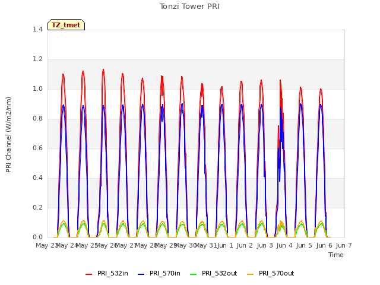
Task: Click the Jun 4 x-axis date label
Action: pos(284,245)
